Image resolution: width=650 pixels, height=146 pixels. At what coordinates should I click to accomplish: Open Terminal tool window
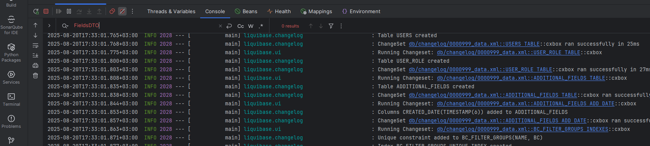[11, 100]
